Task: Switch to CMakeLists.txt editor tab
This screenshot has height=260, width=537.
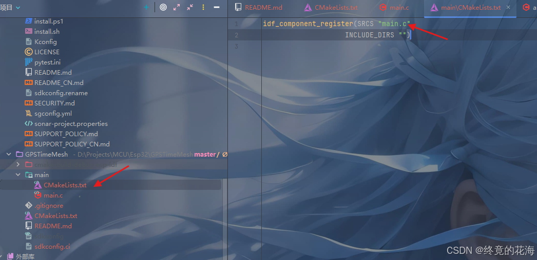Action: [x=331, y=8]
